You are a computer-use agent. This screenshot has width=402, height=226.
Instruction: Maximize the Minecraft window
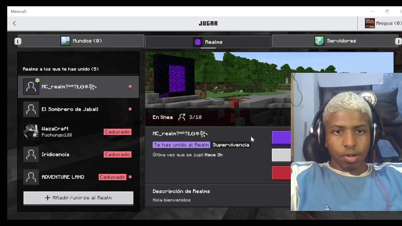(x=387, y=11)
